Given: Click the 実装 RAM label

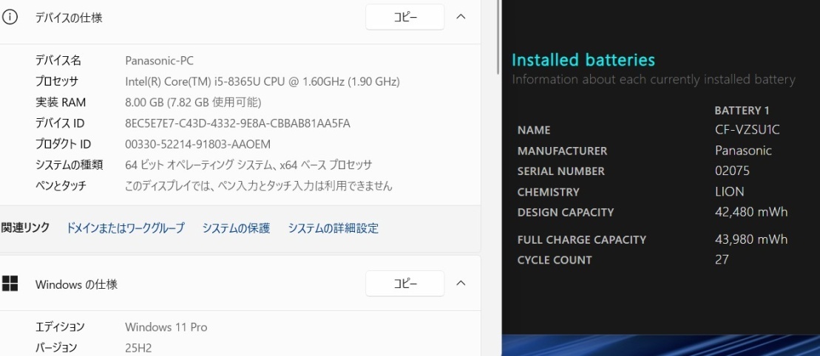Looking at the screenshot, I should pyautogui.click(x=61, y=103).
